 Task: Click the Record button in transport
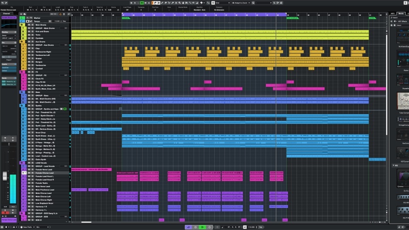coord(210,227)
